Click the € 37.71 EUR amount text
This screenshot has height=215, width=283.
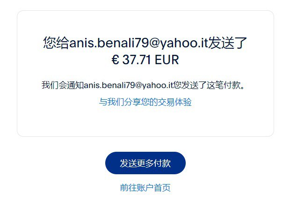tap(145, 59)
